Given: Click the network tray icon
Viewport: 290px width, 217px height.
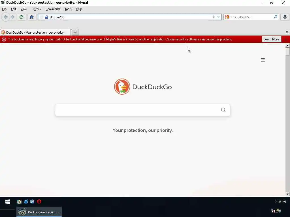Looking at the screenshot, I should click(x=273, y=211).
